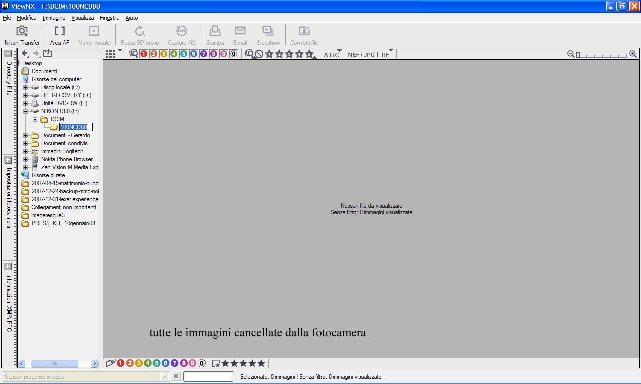Open the Visualizza menu
This screenshot has width=641, height=384.
click(x=83, y=18)
